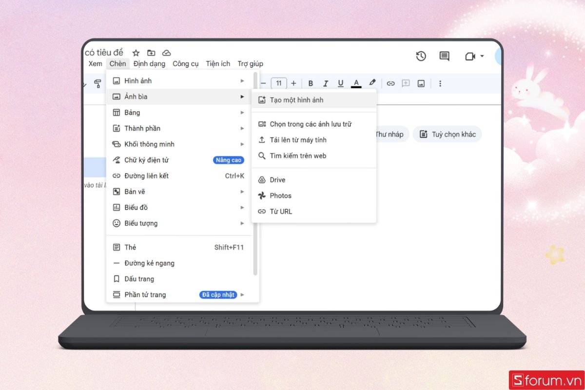585x390 pixels.
Task: Increase font size with plus button
Action: tap(293, 83)
